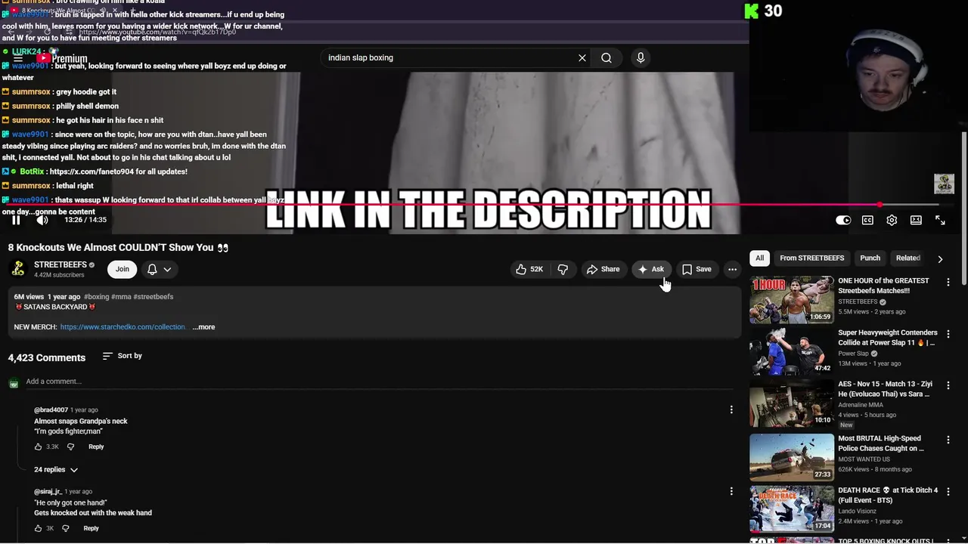Click the 'Add a comment...' field

(x=378, y=382)
